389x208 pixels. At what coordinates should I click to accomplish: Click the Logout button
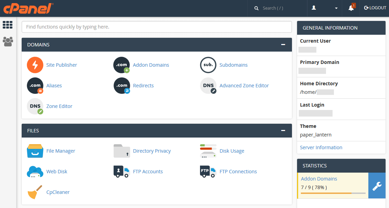click(x=375, y=8)
